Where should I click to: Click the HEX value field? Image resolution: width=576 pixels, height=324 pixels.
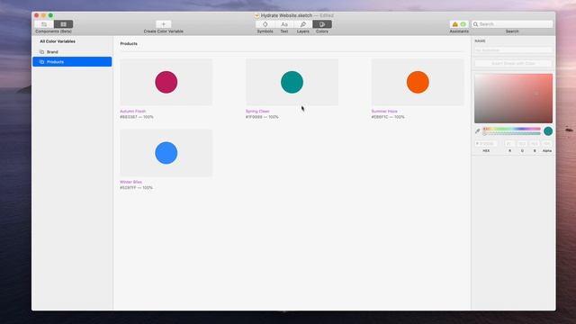[486, 144]
